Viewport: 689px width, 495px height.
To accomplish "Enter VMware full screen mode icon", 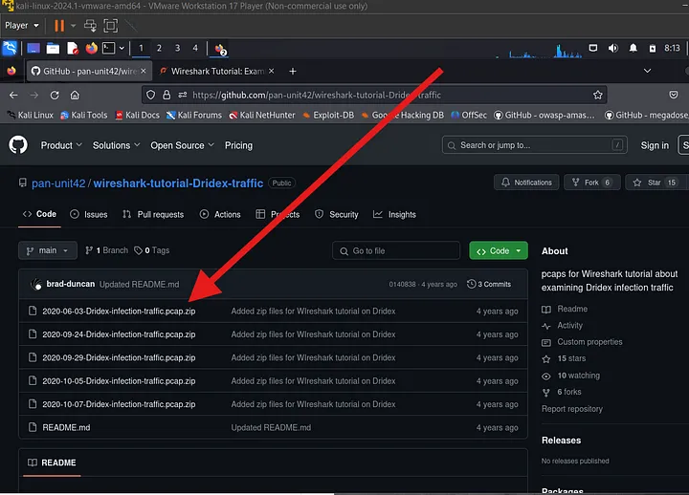I will click(x=111, y=26).
